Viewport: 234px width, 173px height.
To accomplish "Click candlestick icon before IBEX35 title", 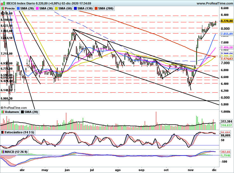I will click(3, 3).
